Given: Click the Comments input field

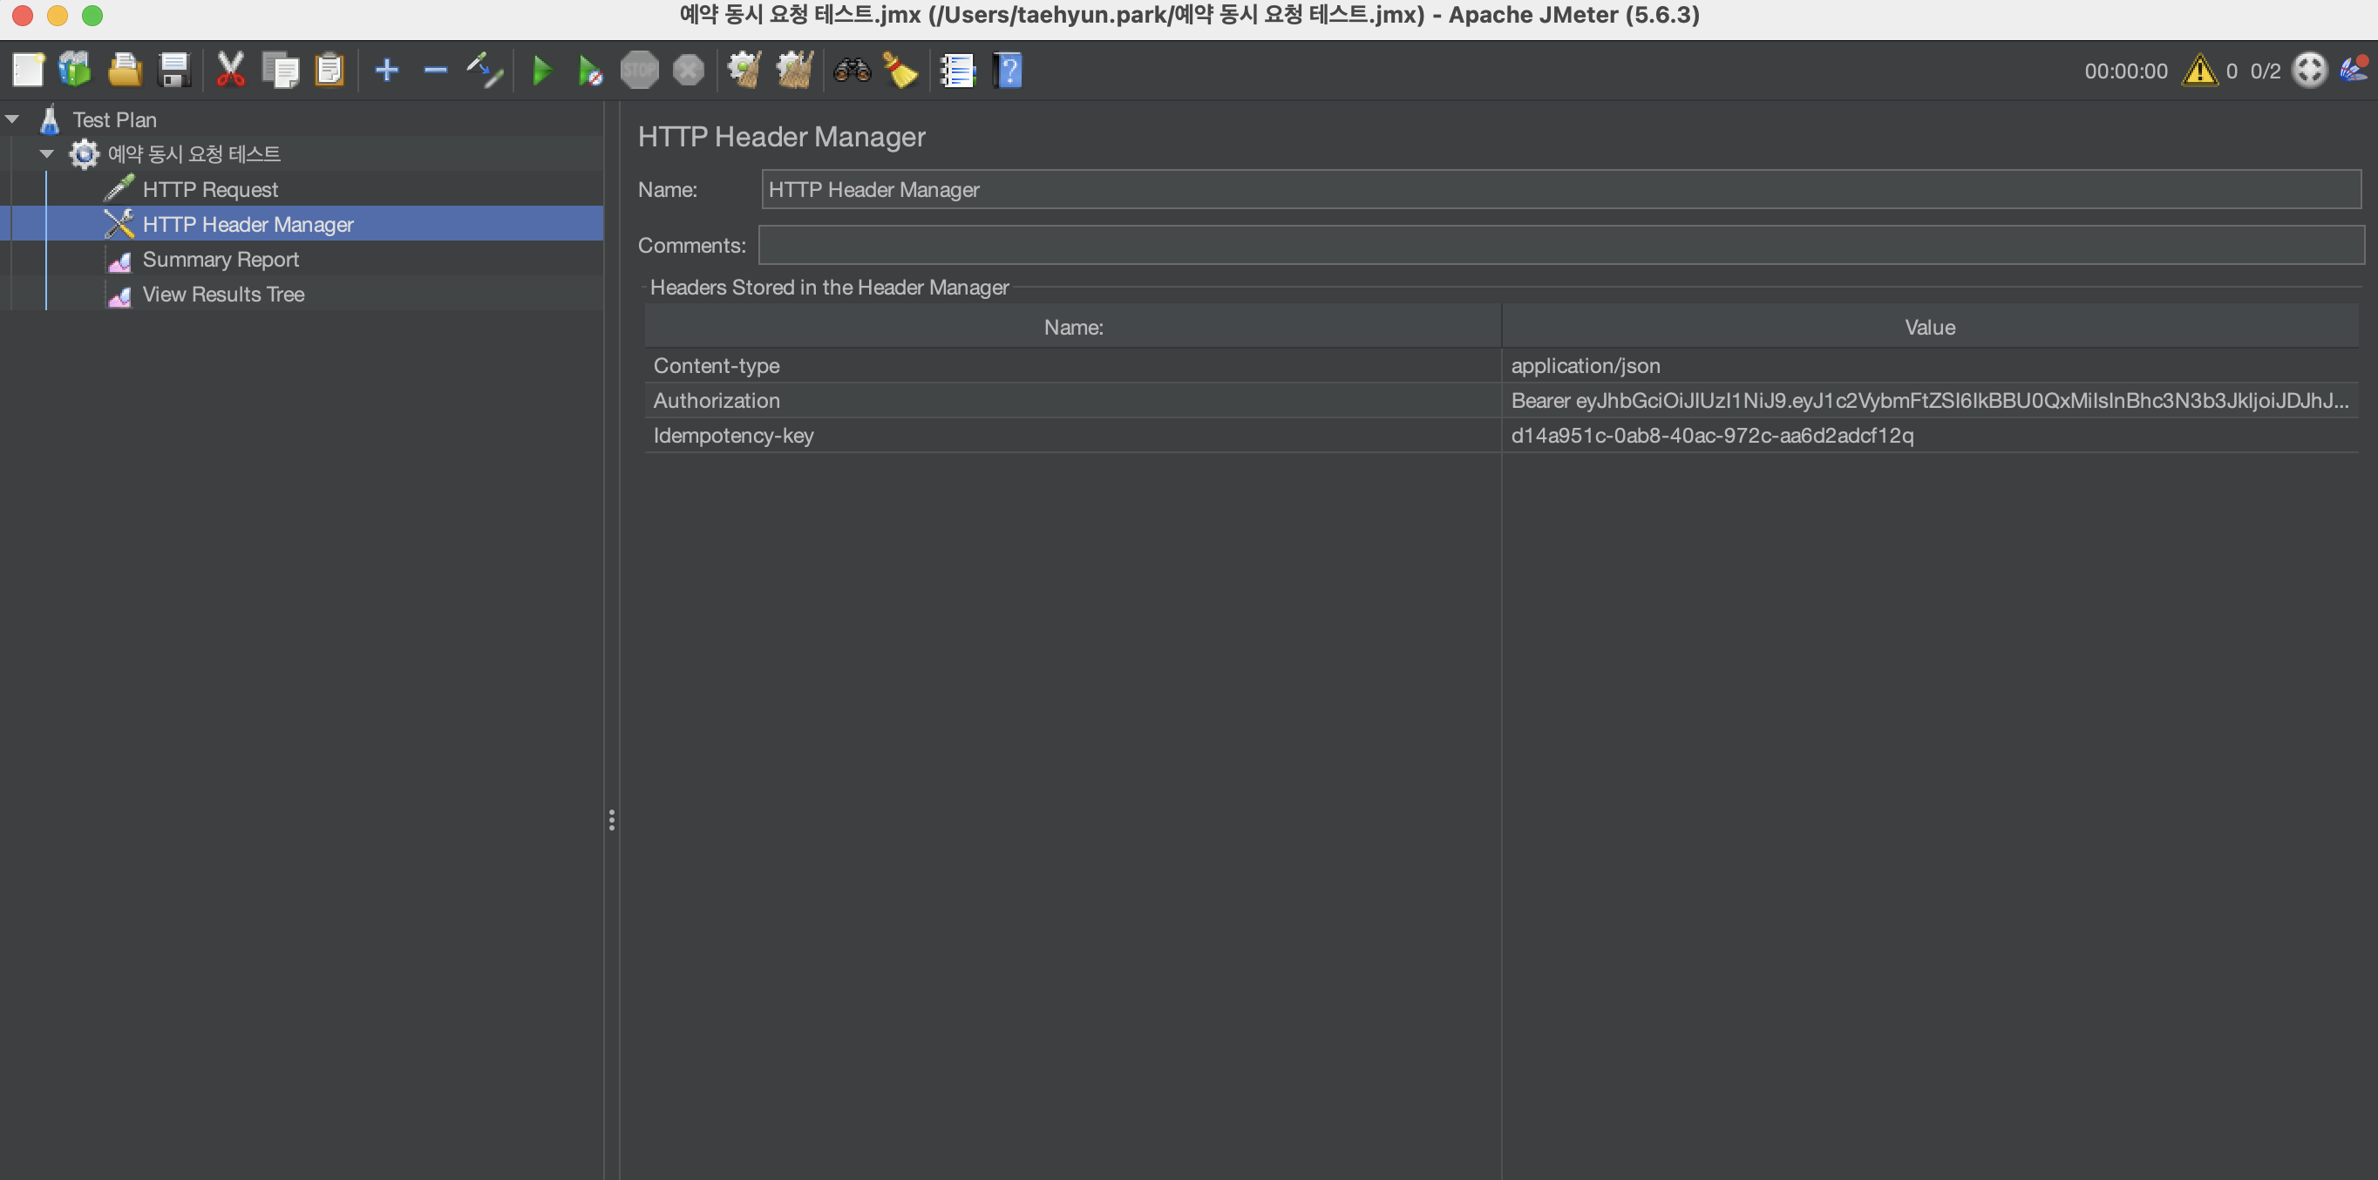Looking at the screenshot, I should click(1560, 246).
